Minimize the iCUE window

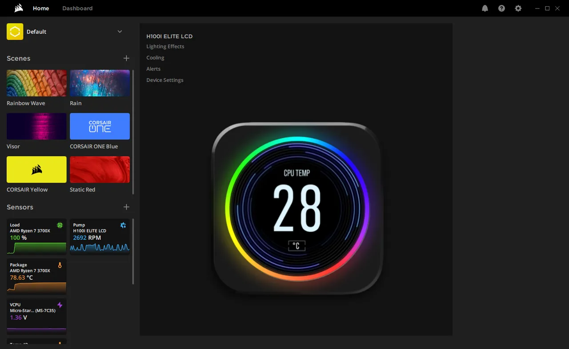[x=537, y=8]
